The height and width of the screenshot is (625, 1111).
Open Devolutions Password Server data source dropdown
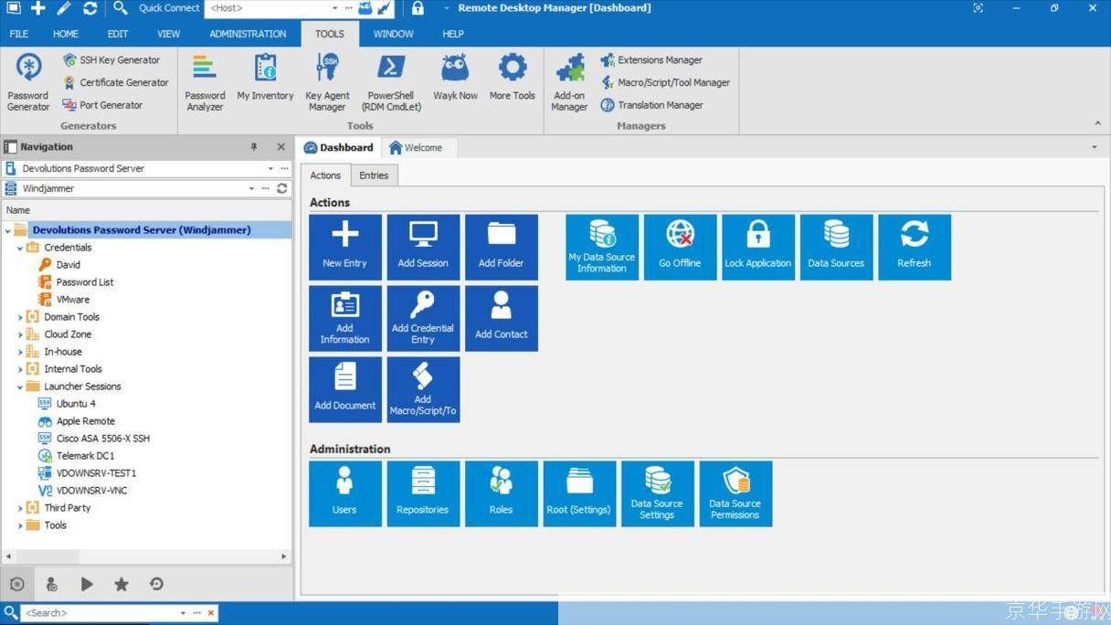pyautogui.click(x=270, y=168)
